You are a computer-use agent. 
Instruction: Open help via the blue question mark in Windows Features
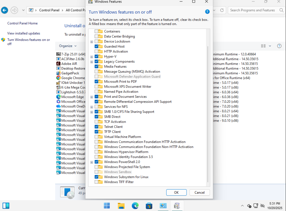[207, 12]
